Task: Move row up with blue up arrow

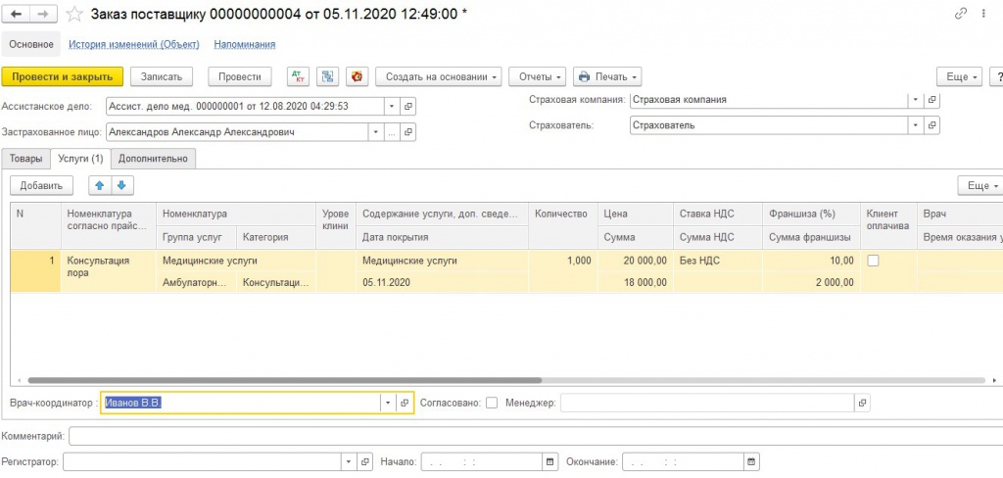Action: coord(99,185)
